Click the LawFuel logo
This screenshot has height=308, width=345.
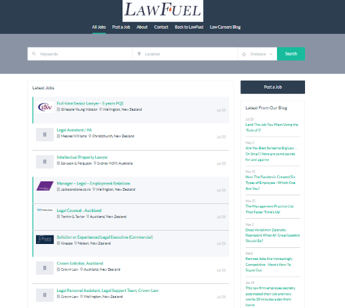point(163,11)
